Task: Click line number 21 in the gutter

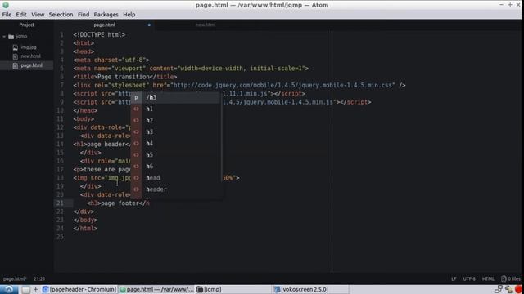Action: pos(60,203)
